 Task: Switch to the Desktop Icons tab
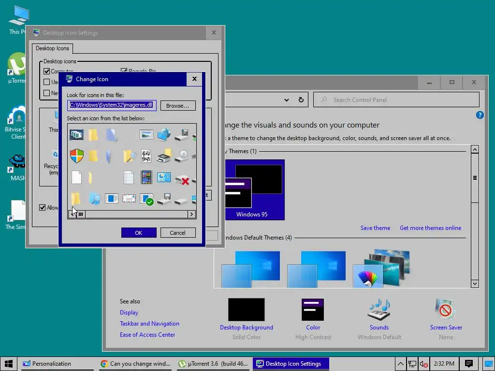click(52, 48)
